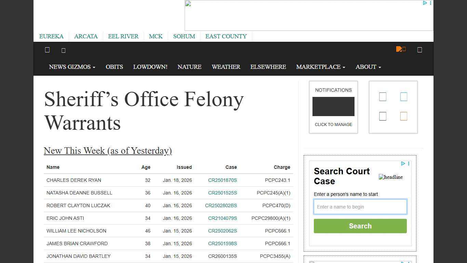The height and width of the screenshot is (263, 467).
Task: Click the AdChoices icon on the Search Court Case ad
Action: (403, 164)
